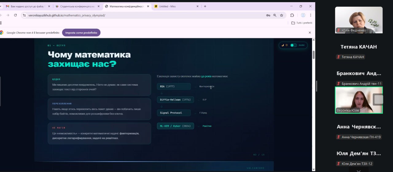The image size is (393, 172).
Task: Switch to the Gmail tab
Action: [27, 6]
